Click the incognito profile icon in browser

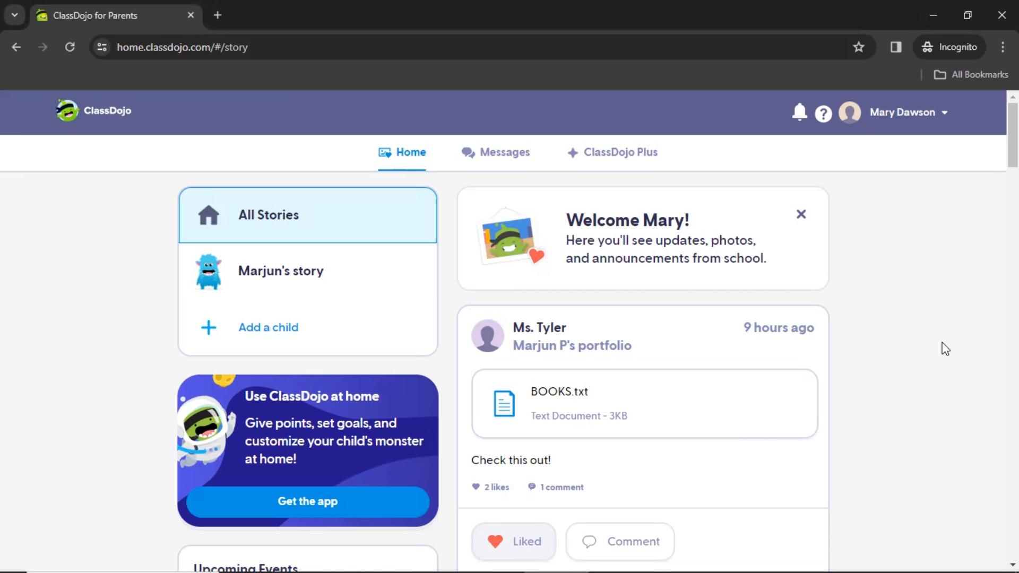(927, 47)
